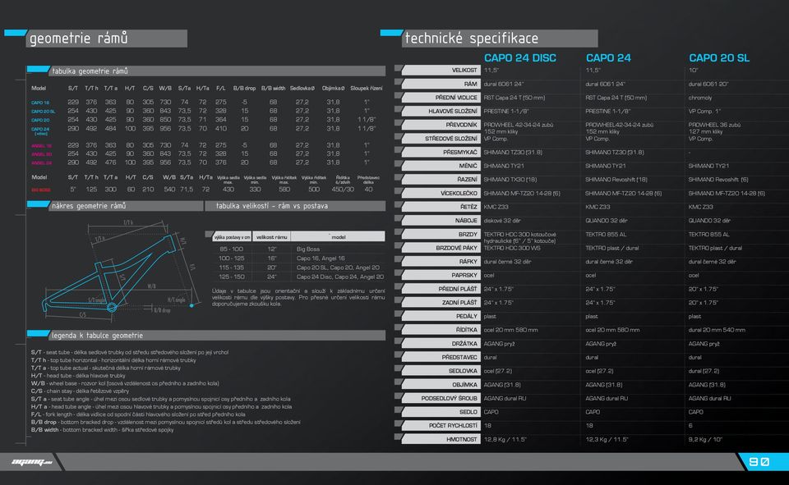The height and width of the screenshot is (485, 789).
Task: Click the PŘEDNÍ PLÁŠŤ row label
Action: point(441,289)
